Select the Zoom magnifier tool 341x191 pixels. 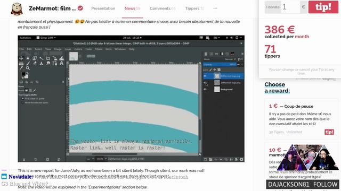pyautogui.click(x=28, y=68)
